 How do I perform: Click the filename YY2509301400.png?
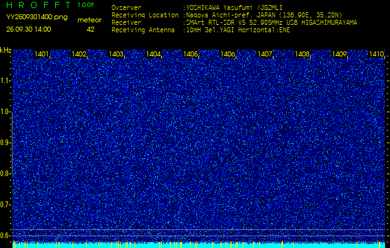click(37, 17)
